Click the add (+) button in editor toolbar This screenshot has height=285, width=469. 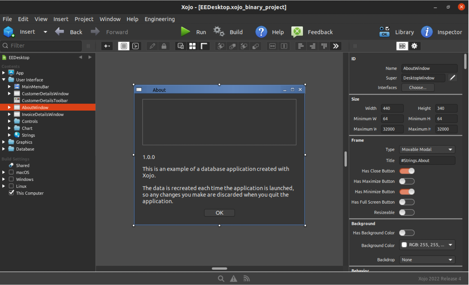pyautogui.click(x=107, y=46)
